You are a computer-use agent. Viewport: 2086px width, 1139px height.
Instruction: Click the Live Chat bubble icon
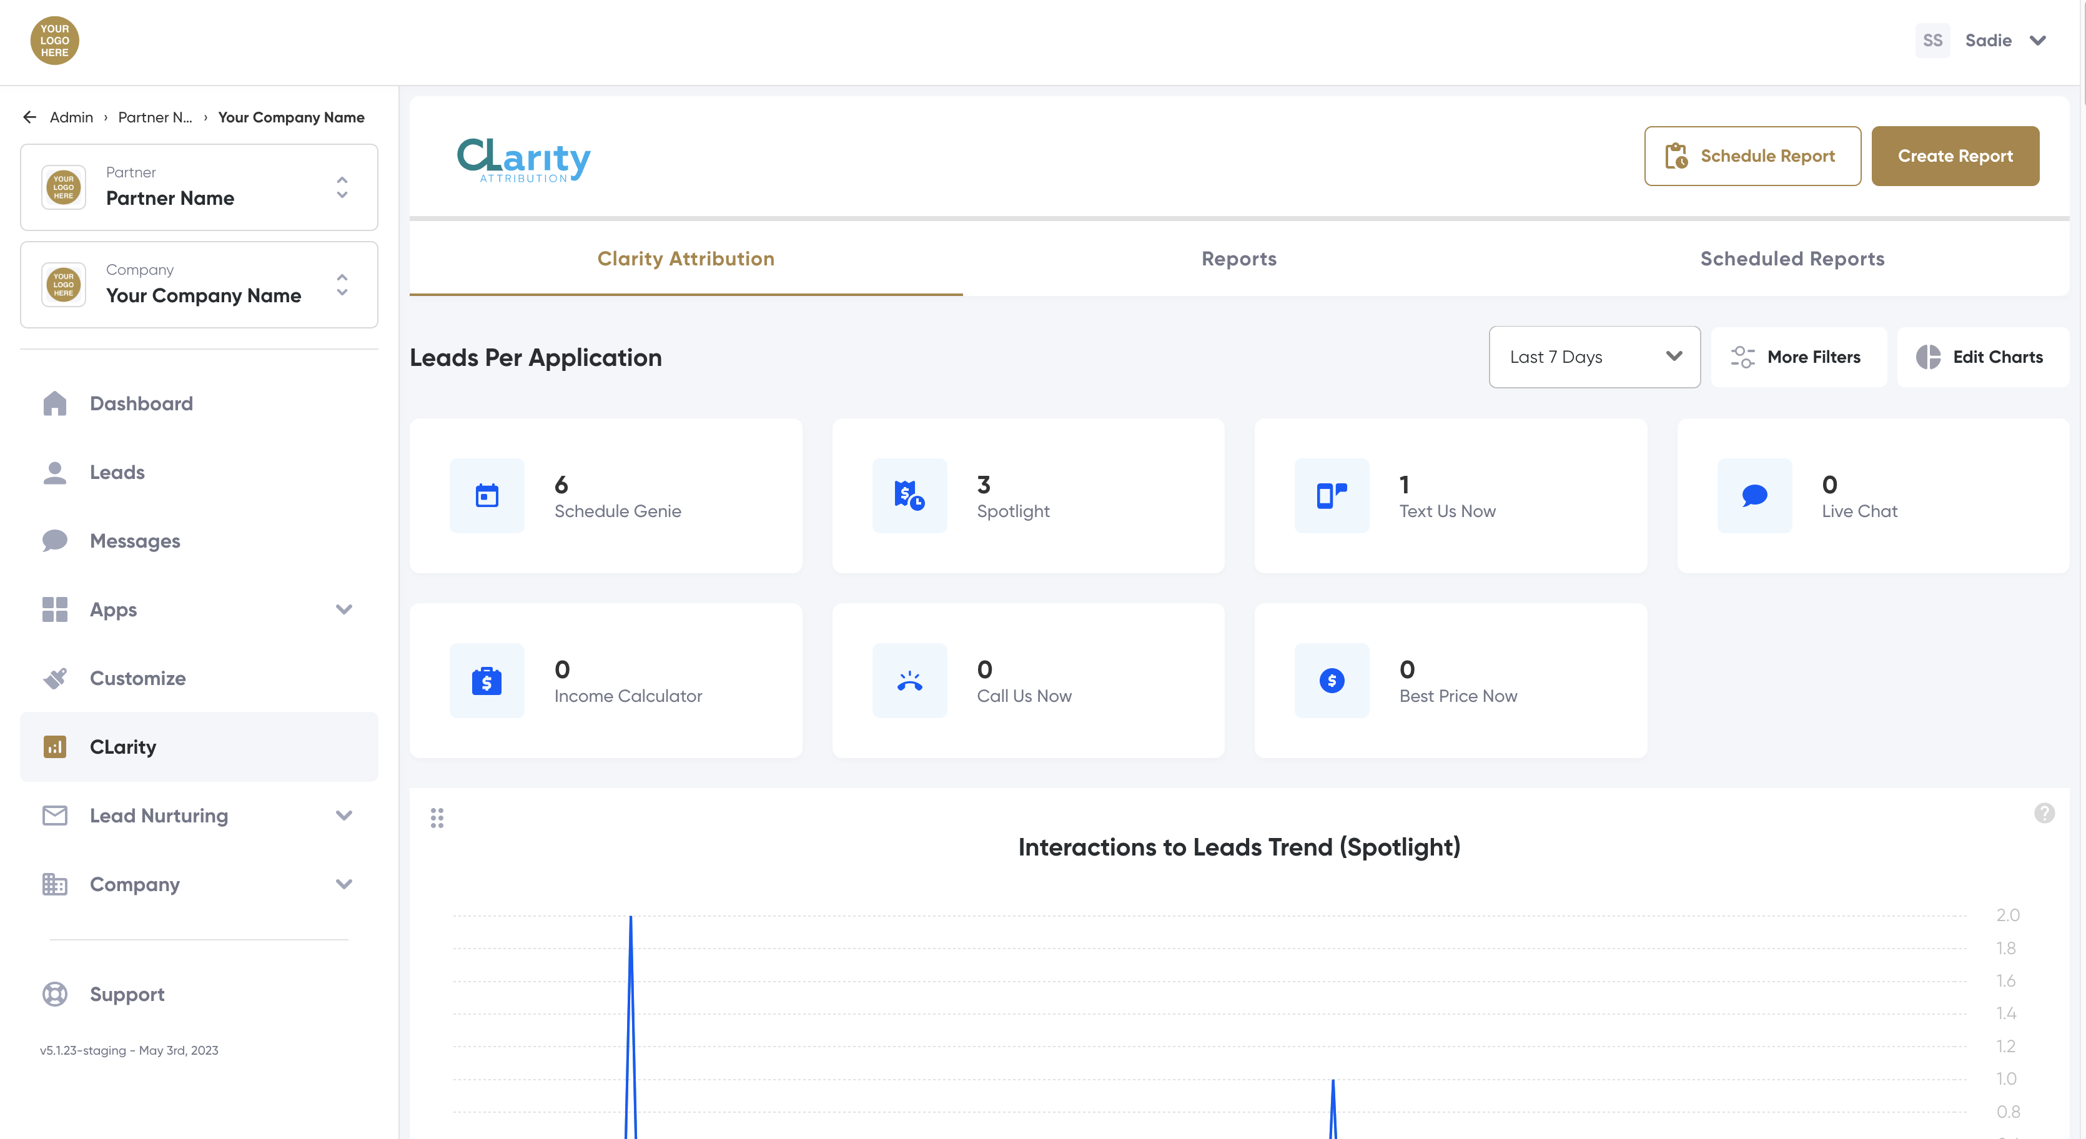point(1754,495)
